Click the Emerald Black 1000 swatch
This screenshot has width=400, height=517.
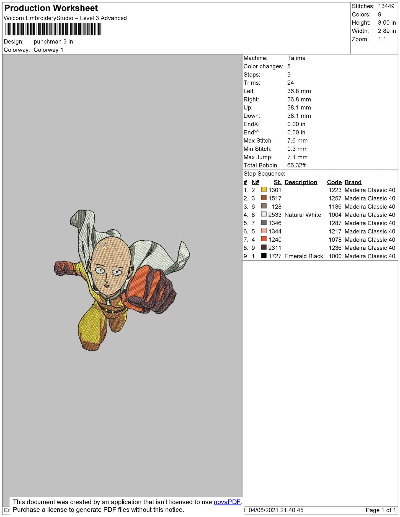click(x=264, y=256)
